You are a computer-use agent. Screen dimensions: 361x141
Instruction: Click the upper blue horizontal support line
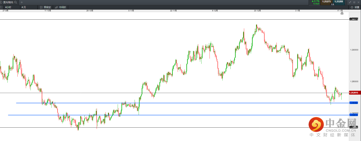167,103
